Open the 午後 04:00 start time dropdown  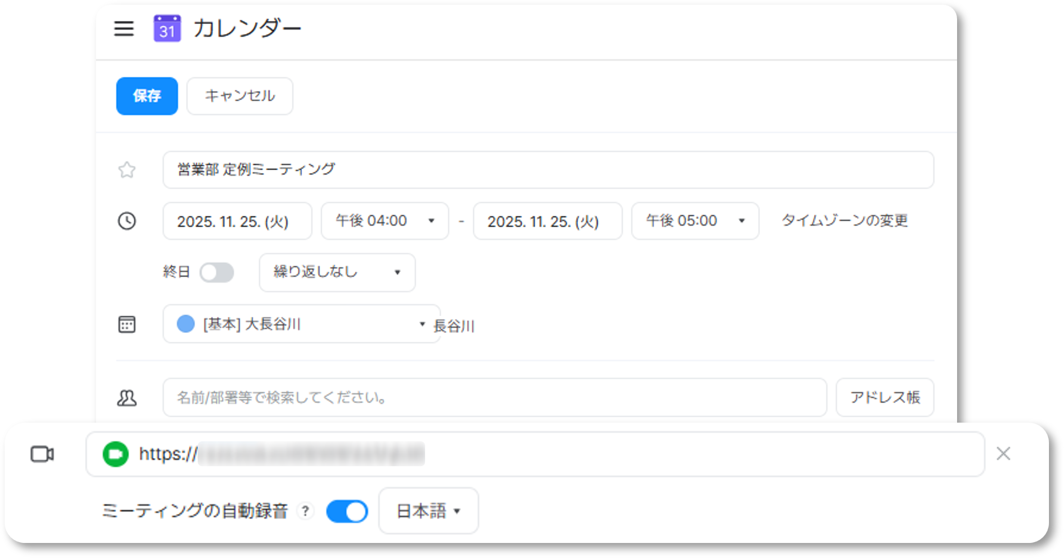[x=385, y=221]
